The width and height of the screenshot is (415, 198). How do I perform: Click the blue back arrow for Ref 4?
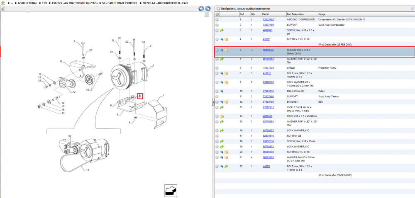pos(222,39)
